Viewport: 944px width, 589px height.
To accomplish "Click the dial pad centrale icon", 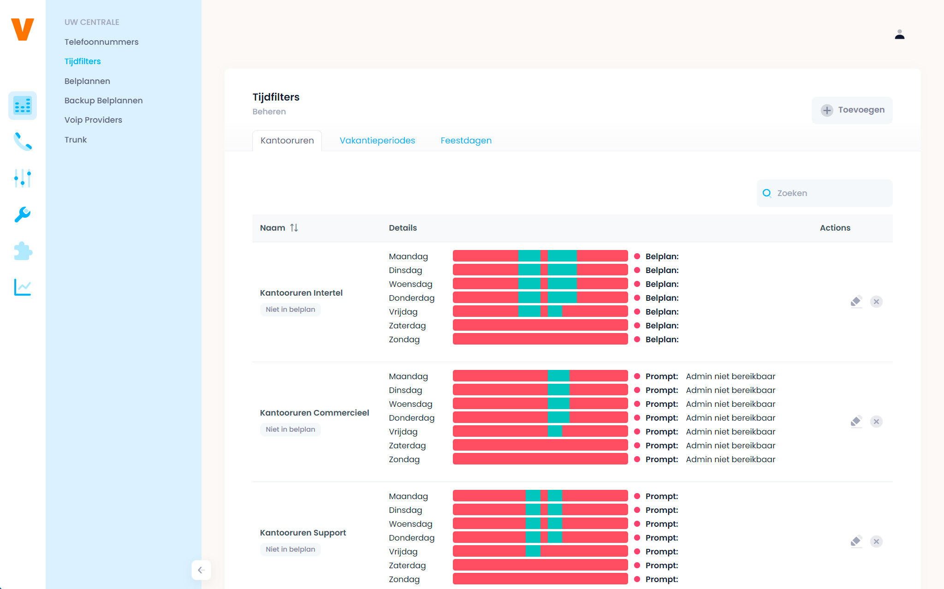I will (x=23, y=106).
